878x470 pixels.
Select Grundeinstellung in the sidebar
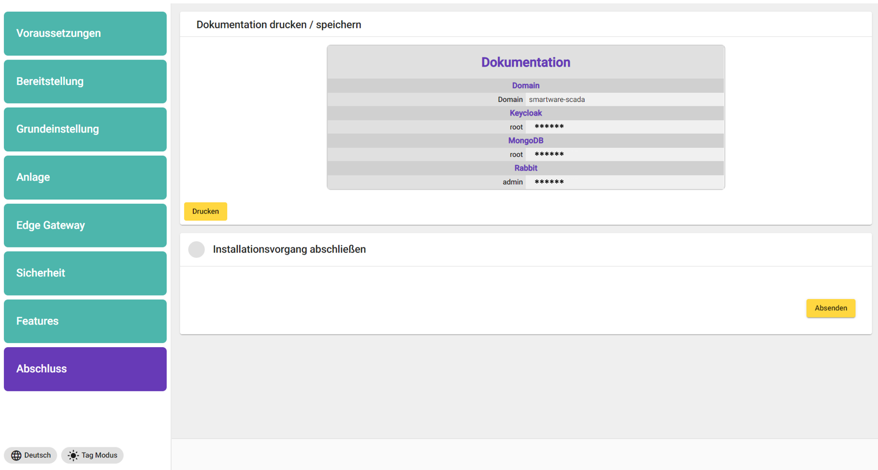pos(85,129)
